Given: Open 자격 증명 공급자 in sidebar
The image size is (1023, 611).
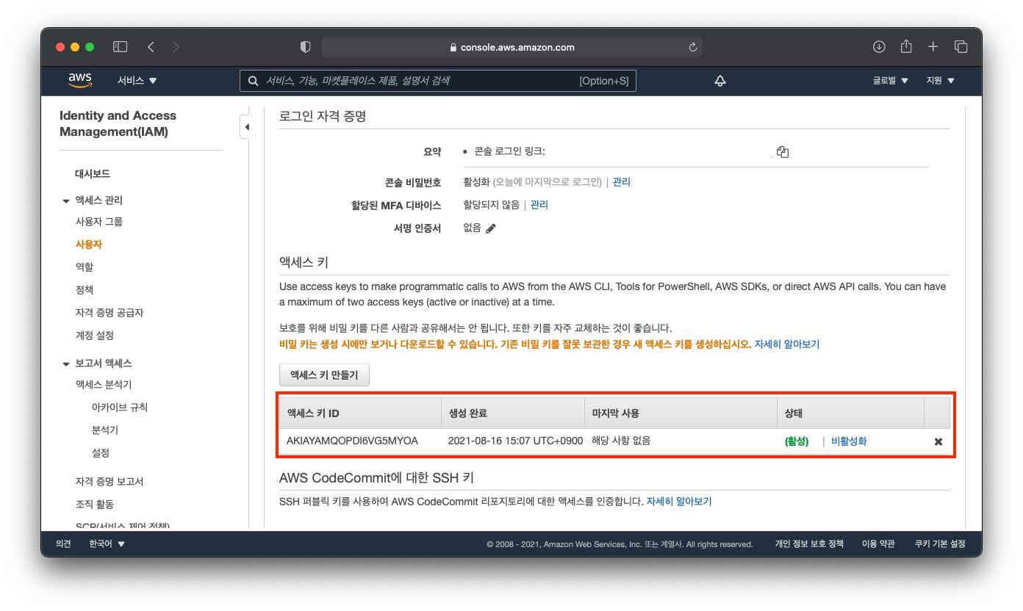Looking at the screenshot, I should [110, 313].
